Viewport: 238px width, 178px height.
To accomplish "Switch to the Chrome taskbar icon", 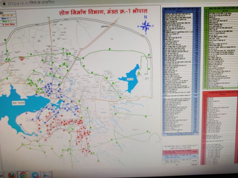I will pos(24,175).
